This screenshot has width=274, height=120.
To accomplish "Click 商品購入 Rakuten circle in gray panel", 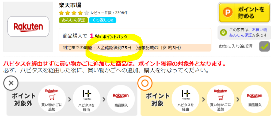I will coord(121,99).
